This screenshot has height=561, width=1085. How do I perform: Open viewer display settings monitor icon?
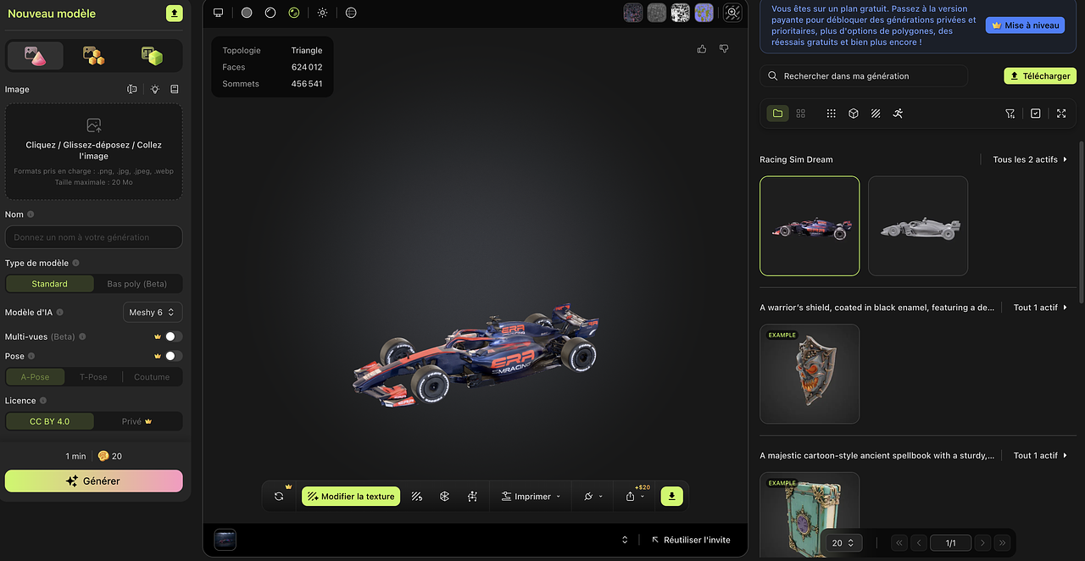coord(218,13)
